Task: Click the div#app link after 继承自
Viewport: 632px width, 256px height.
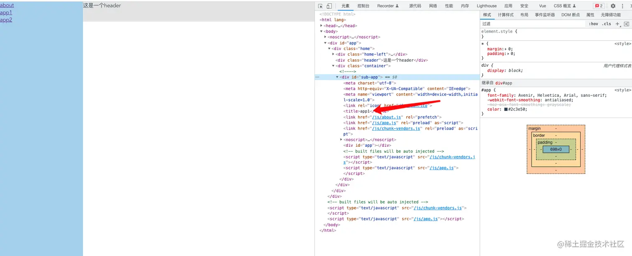Action: click(x=504, y=83)
